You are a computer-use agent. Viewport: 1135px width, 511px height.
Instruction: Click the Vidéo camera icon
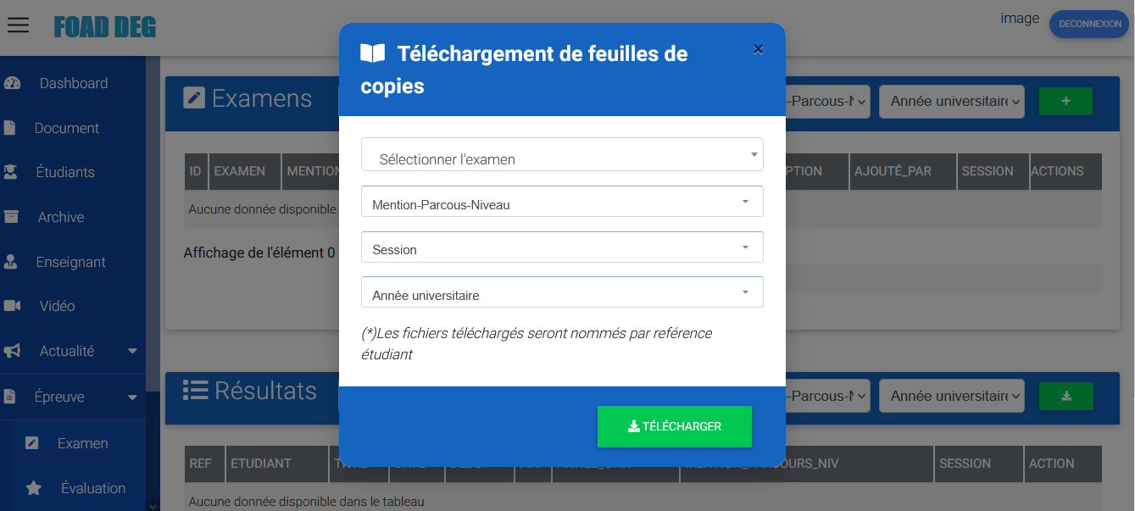coord(12,306)
